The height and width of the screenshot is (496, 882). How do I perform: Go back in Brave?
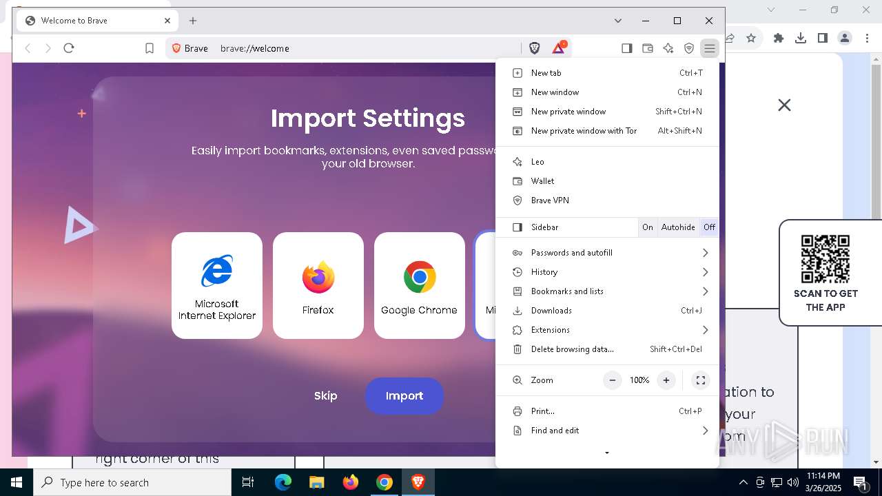pos(28,48)
